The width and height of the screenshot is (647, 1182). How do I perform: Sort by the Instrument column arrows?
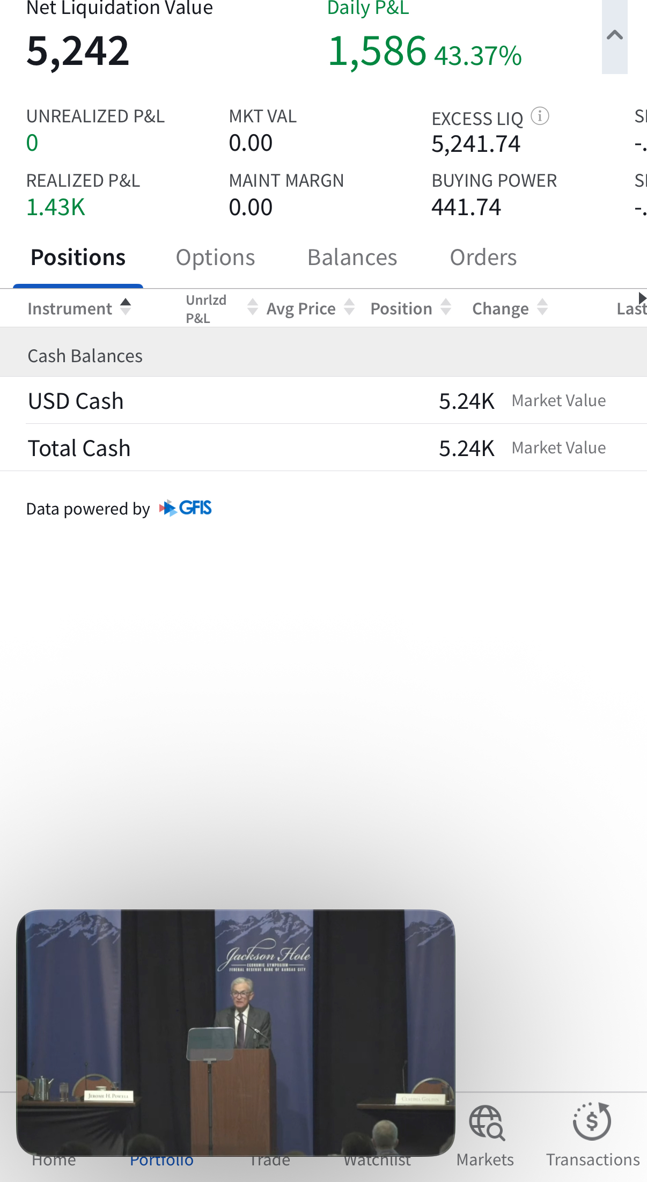(126, 307)
